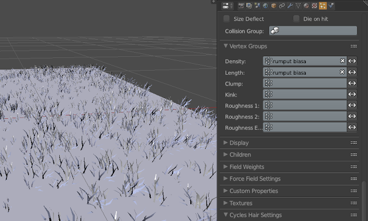This screenshot has width=368, height=221.
Task: Enable the Die on hit checkbox
Action: tap(296, 18)
